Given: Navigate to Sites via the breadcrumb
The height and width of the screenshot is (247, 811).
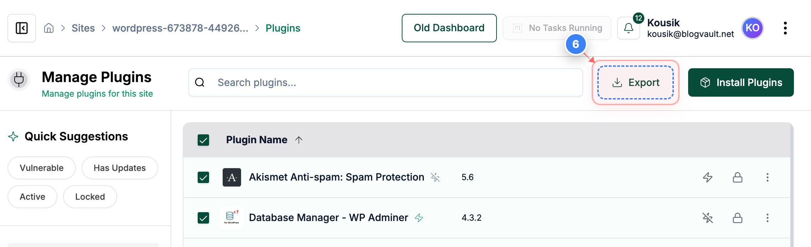Looking at the screenshot, I should click(83, 28).
